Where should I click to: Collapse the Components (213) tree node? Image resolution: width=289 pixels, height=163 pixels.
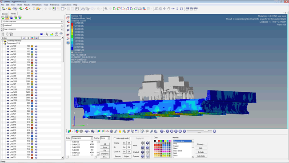coord(3,43)
